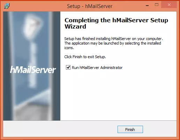Click the white hMailServer logo on banner
Screen dimensions: 180x140
pos(33,70)
